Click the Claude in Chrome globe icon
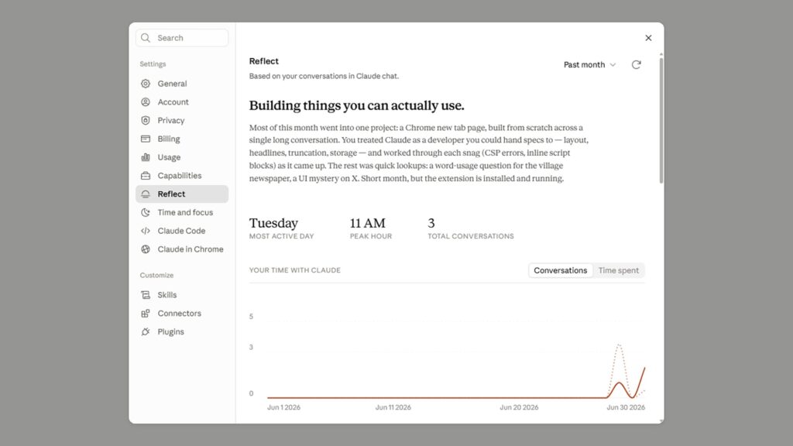Screen dimensions: 793x446 146,249
